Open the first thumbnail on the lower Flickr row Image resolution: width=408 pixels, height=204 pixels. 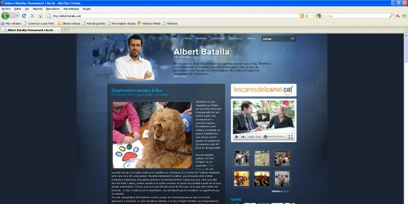click(x=241, y=178)
